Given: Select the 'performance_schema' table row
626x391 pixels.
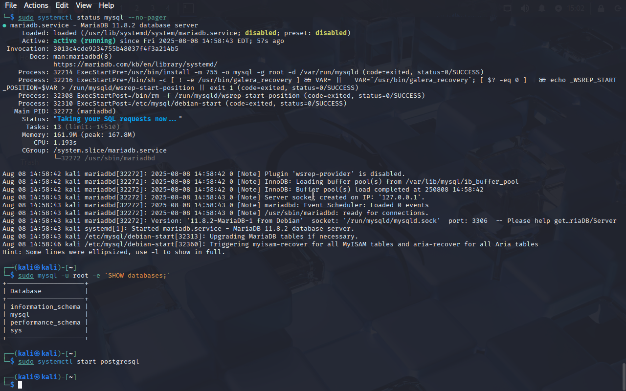Looking at the screenshot, I should tap(45, 323).
